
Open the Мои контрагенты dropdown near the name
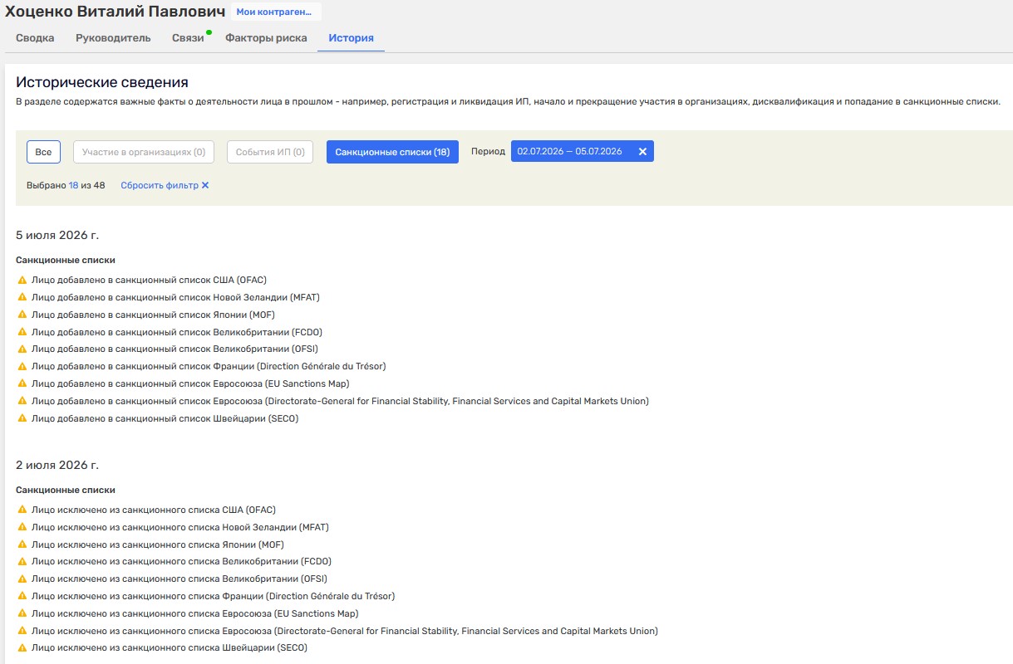tap(274, 12)
